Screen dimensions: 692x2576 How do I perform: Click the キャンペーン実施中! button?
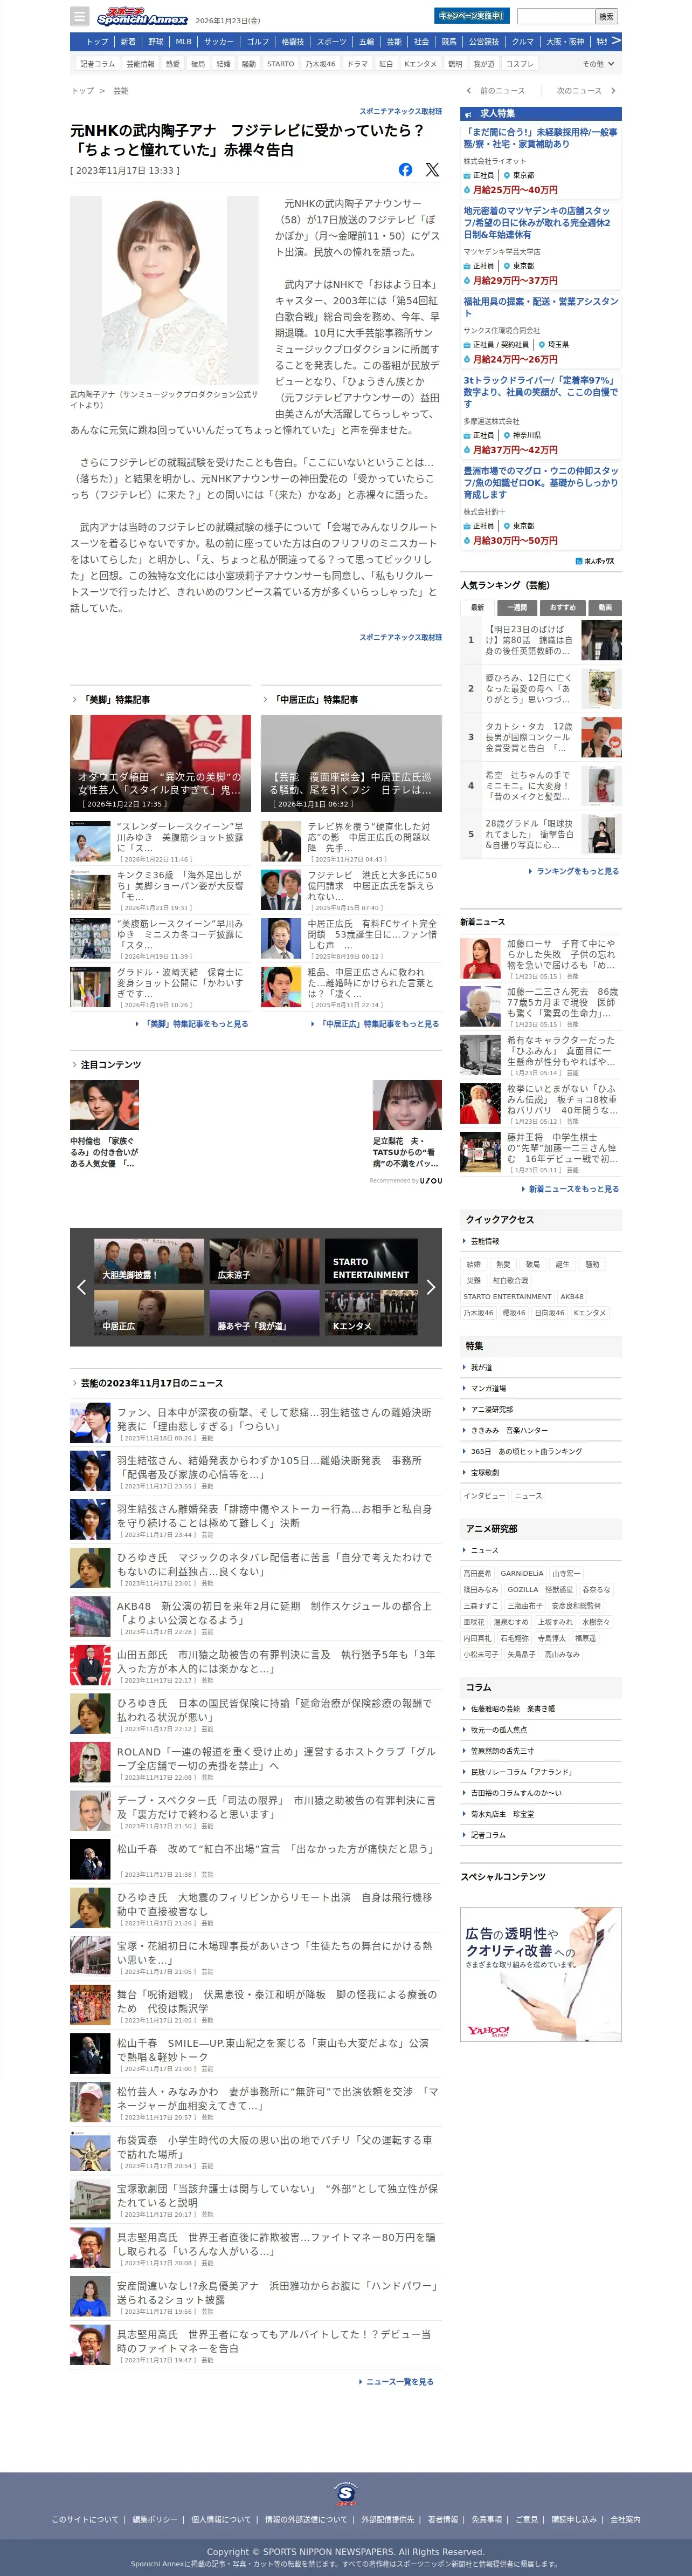click(472, 16)
